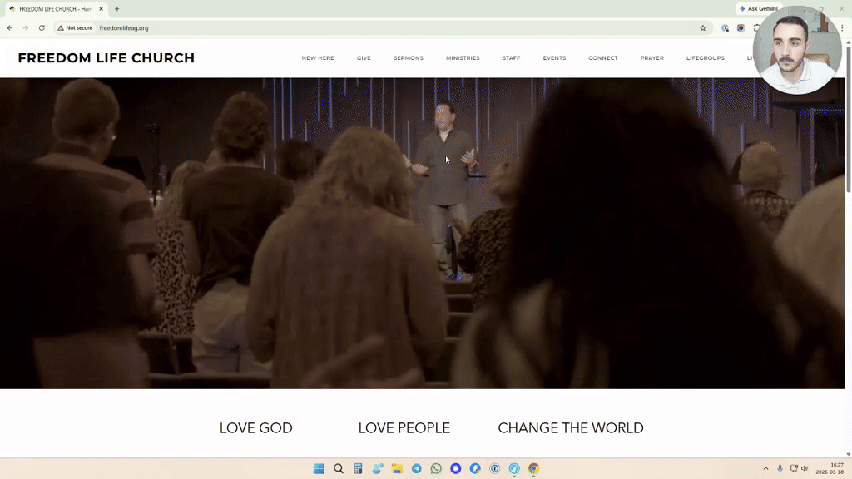
Task: Go to the SERMONS page
Action: click(x=408, y=58)
